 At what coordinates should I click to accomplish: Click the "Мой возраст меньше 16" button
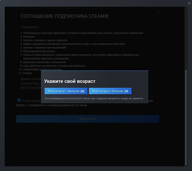pos(66,91)
